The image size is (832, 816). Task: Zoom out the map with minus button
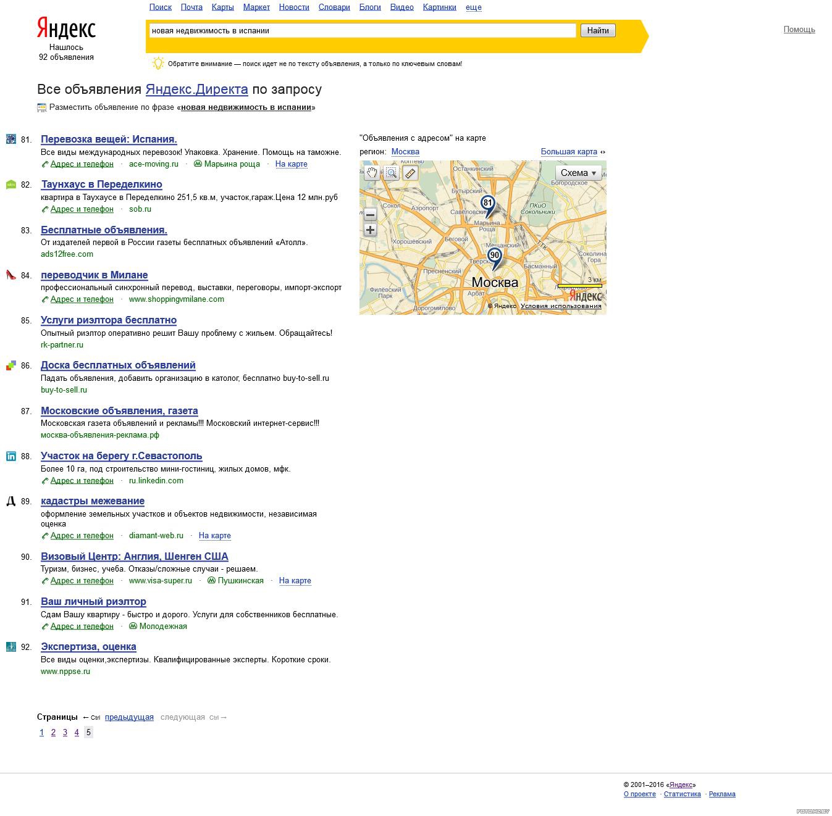(x=370, y=215)
